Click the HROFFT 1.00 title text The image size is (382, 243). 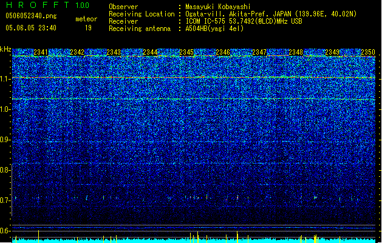tap(47, 5)
